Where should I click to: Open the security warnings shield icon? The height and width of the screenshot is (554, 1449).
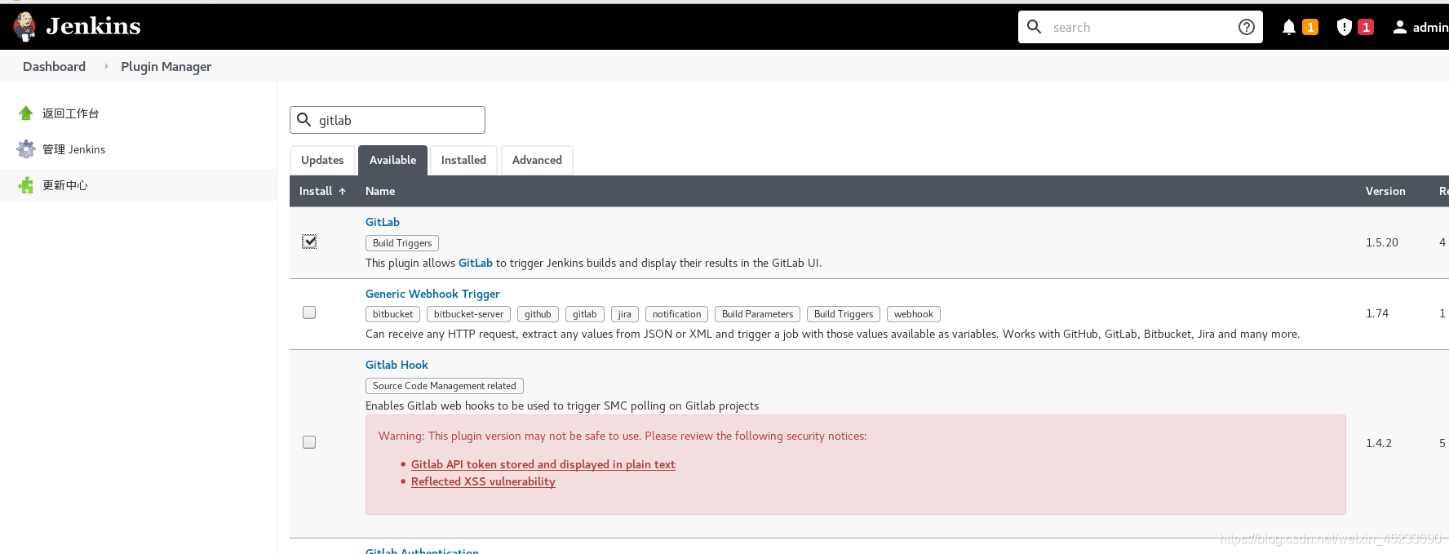click(1345, 27)
